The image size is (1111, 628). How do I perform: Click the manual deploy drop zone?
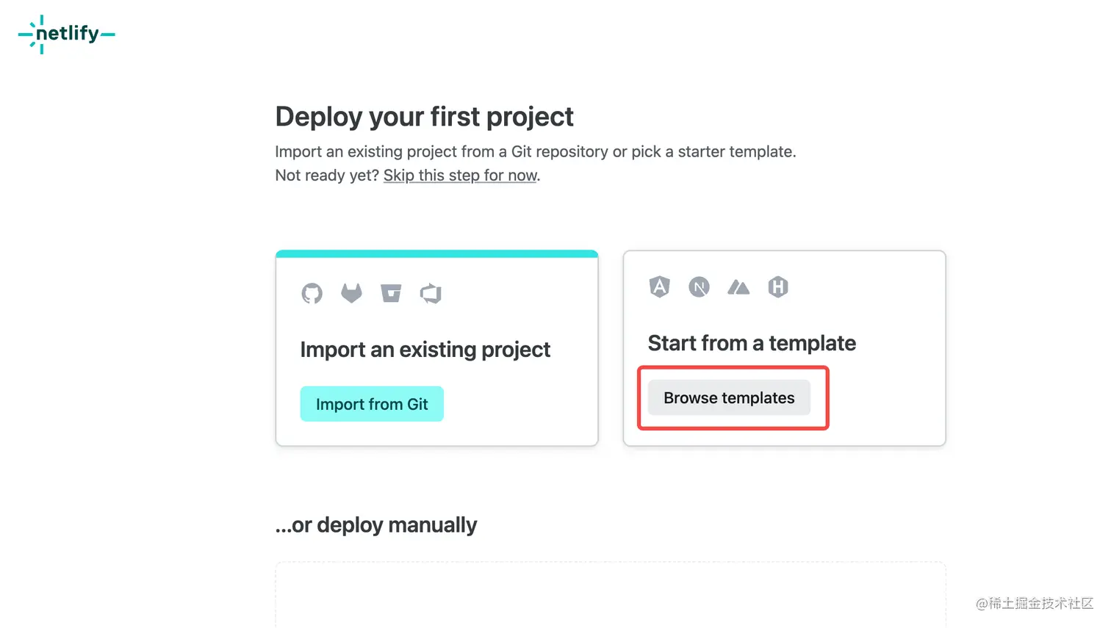[610, 596]
